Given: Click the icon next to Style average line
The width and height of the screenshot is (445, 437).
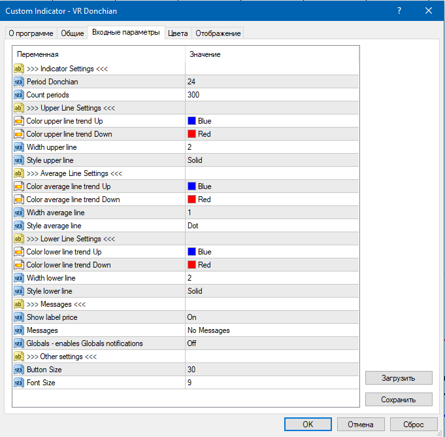Looking at the screenshot, I should pos(18,226).
